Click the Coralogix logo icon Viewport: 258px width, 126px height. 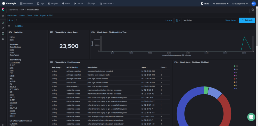pos(4,4)
